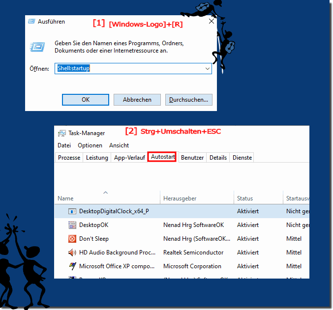Click the Microsoft Corporation publisher cell
Screen dimensions: 333x310
[192, 266]
